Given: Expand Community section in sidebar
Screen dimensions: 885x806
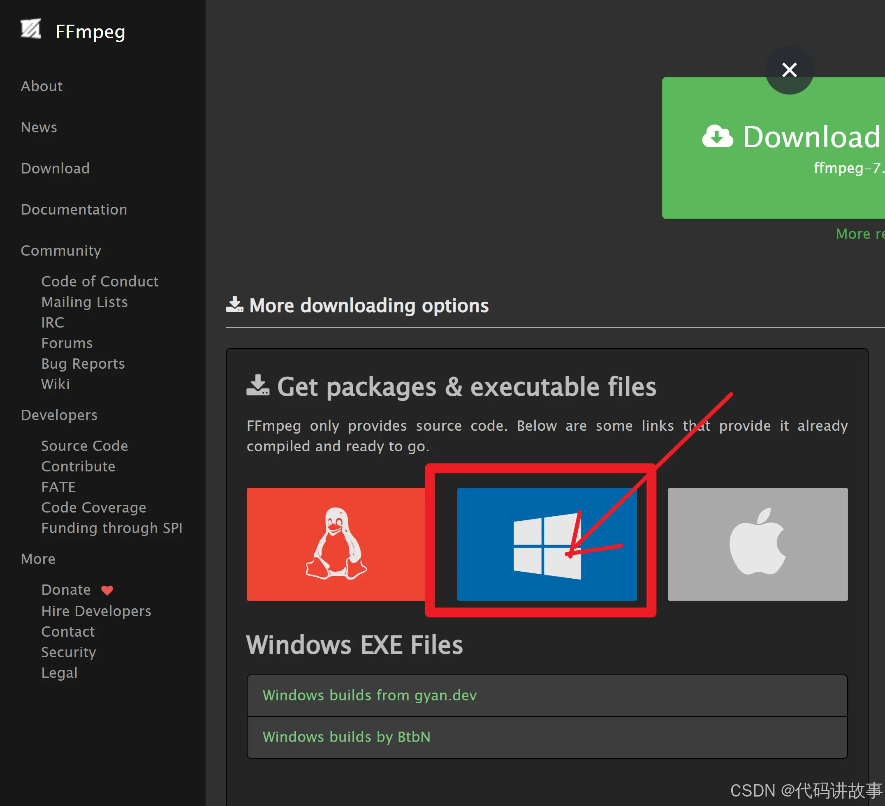Looking at the screenshot, I should 61,249.
